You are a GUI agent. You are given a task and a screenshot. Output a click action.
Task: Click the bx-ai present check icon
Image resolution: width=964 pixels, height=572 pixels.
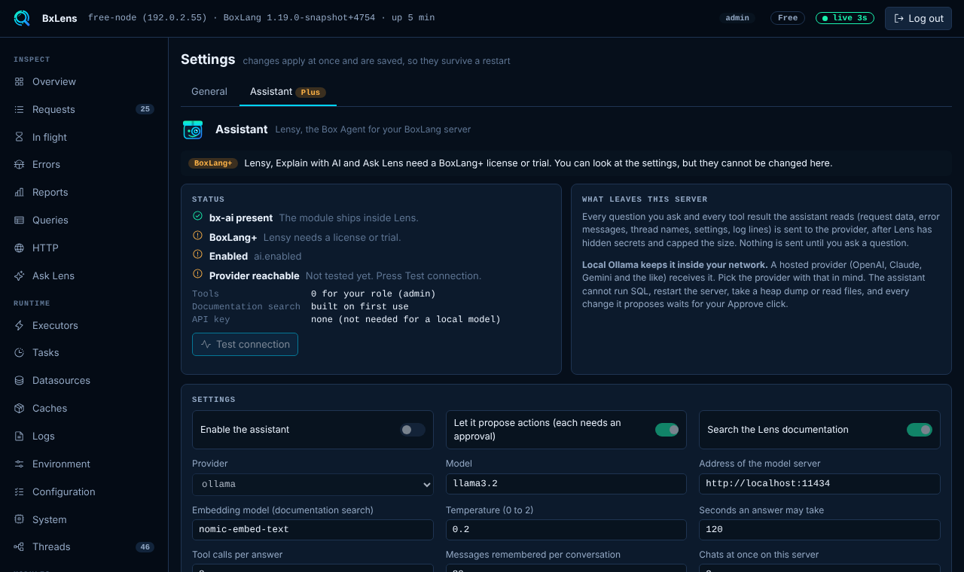click(197, 216)
